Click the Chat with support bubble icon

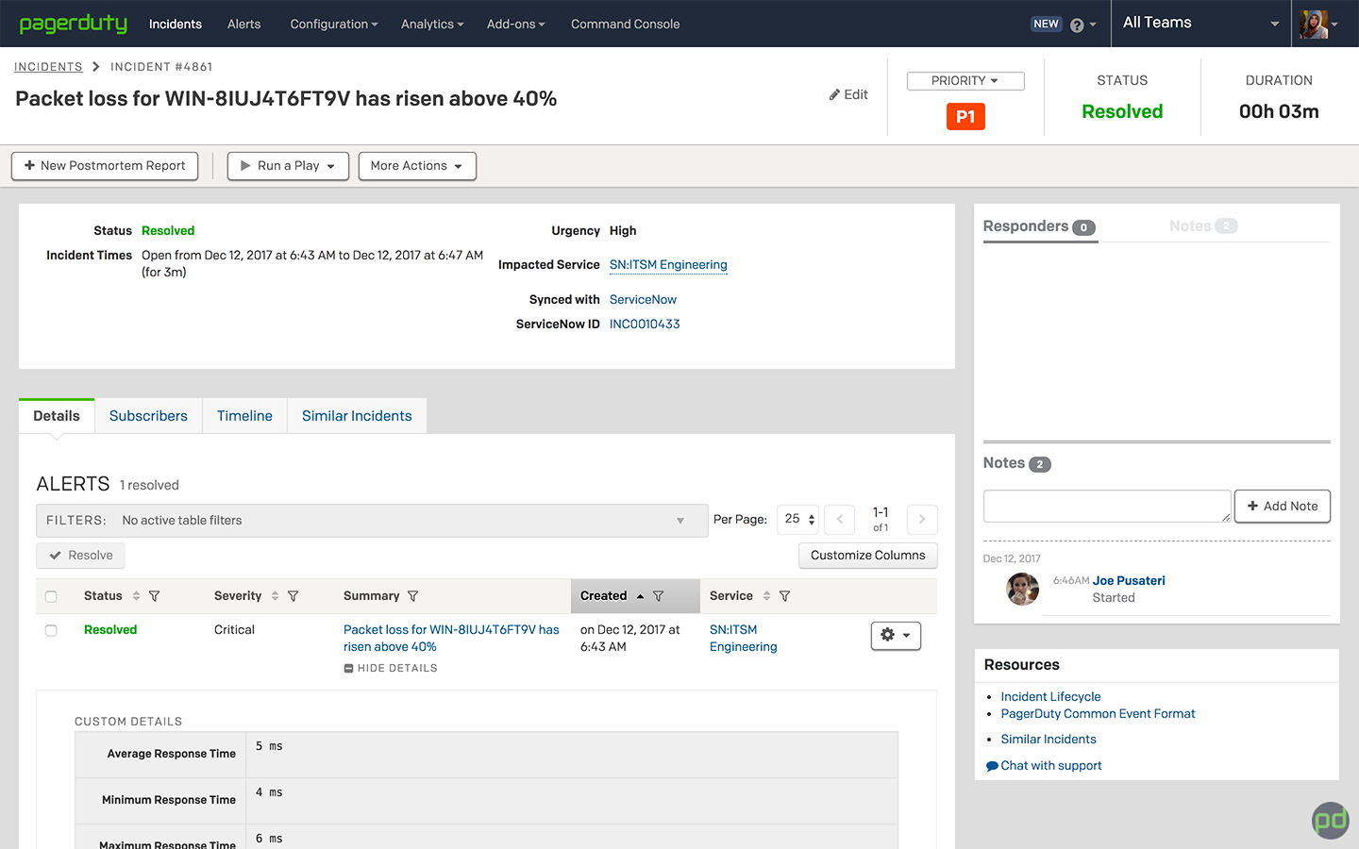click(991, 765)
